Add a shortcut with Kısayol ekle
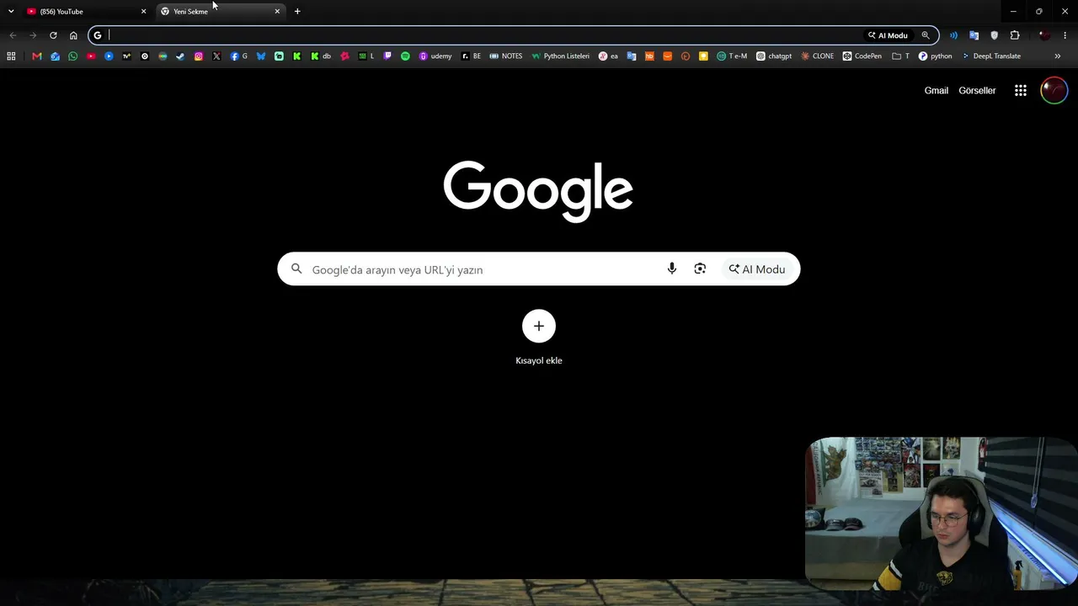This screenshot has width=1078, height=606. point(539,337)
